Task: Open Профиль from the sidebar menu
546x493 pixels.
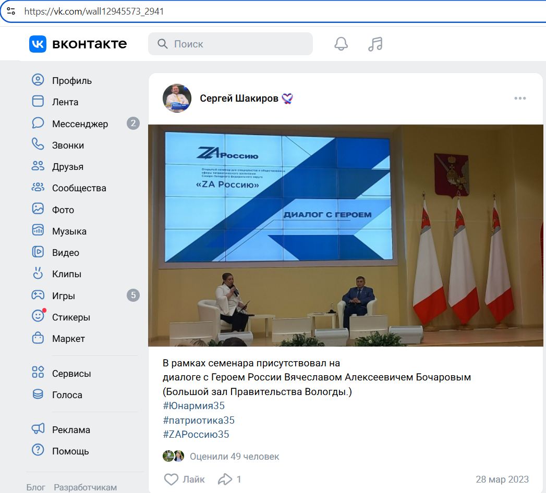Action: 72,81
